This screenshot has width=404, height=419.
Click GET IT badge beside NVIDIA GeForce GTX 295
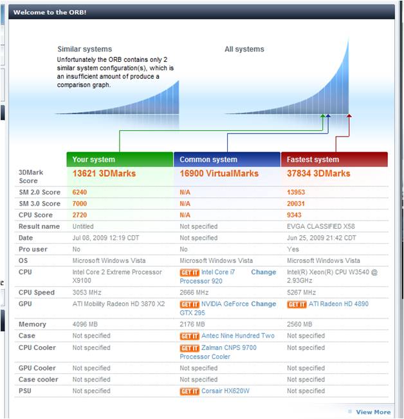coord(190,304)
